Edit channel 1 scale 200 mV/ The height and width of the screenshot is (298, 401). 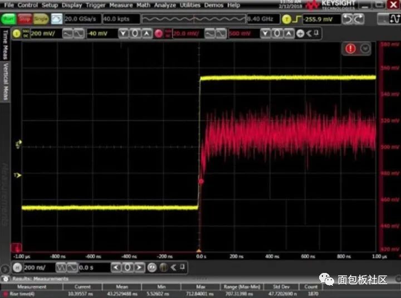click(x=46, y=33)
